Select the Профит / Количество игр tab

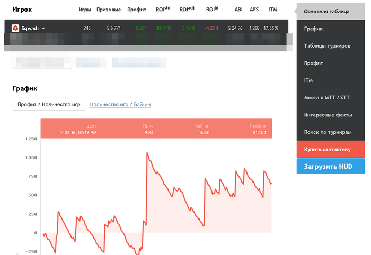(x=49, y=104)
